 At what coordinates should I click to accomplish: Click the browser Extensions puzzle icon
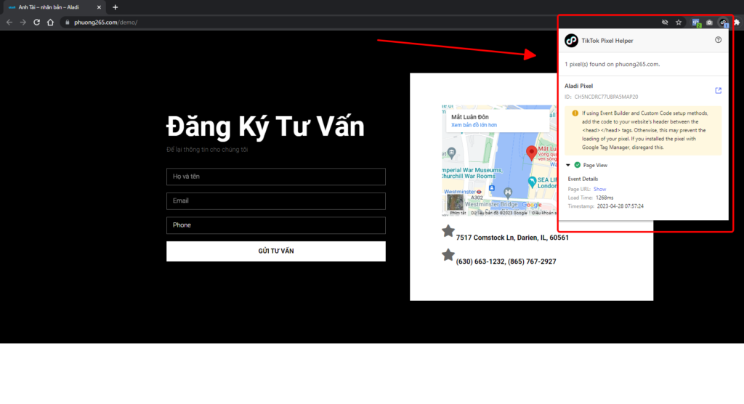coord(737,23)
